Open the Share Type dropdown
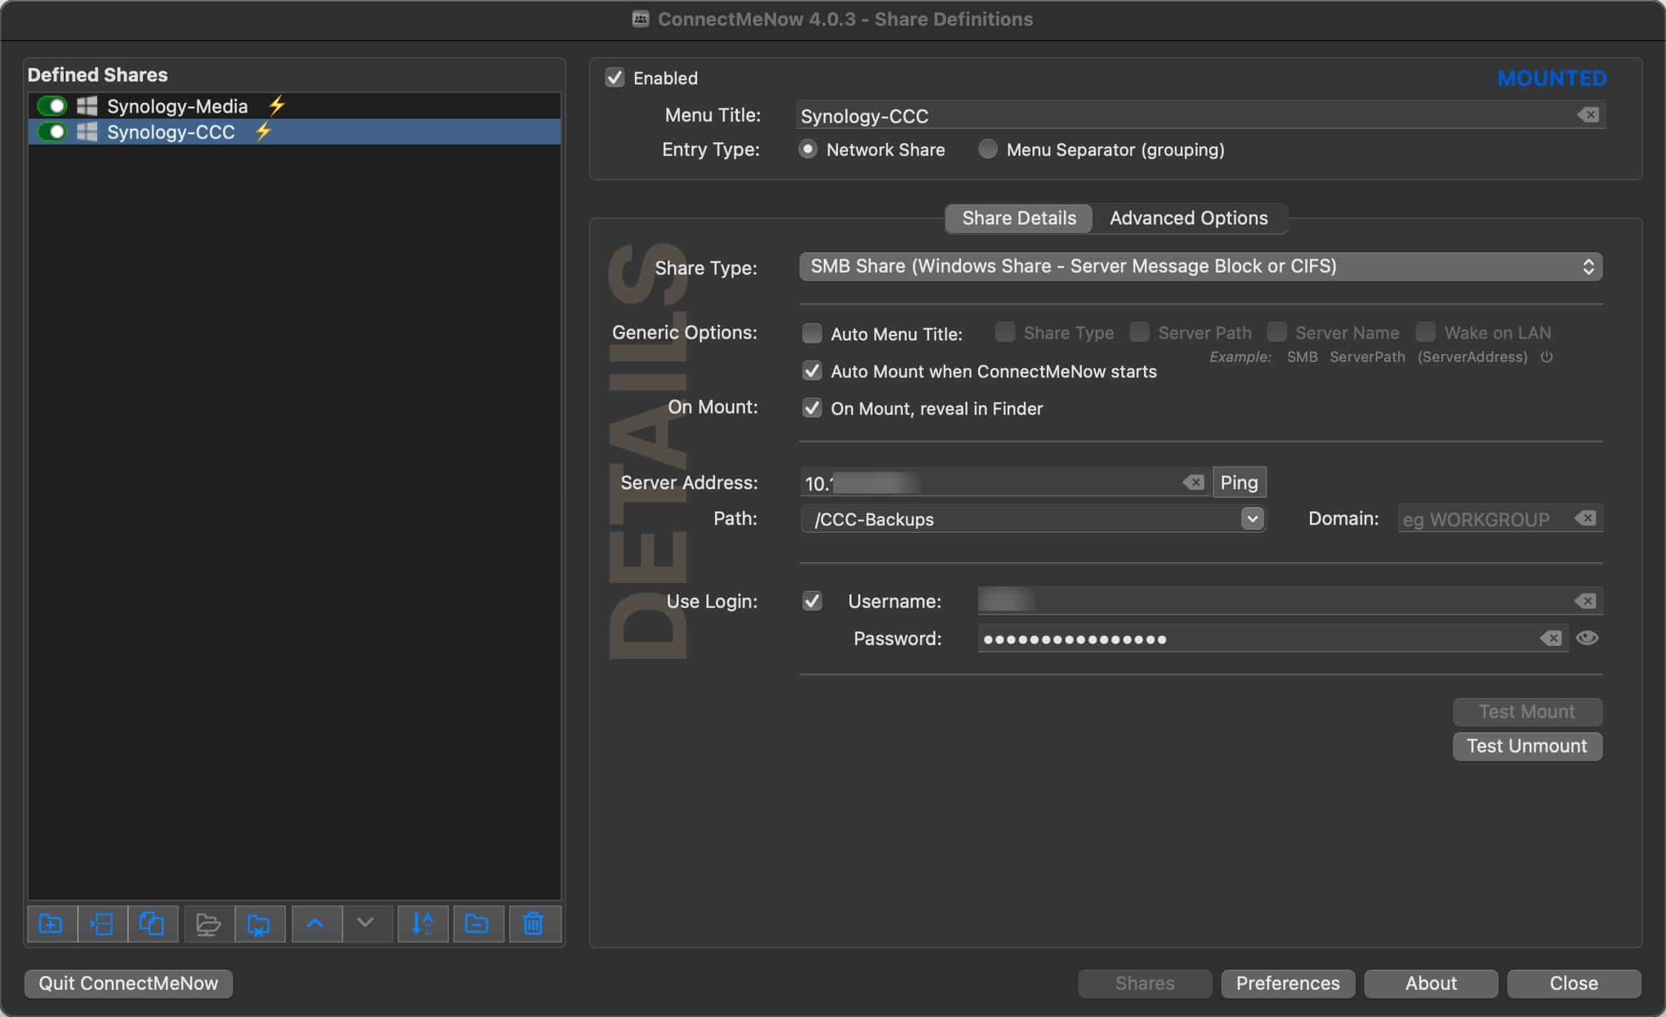Image resolution: width=1666 pixels, height=1017 pixels. tap(1201, 266)
